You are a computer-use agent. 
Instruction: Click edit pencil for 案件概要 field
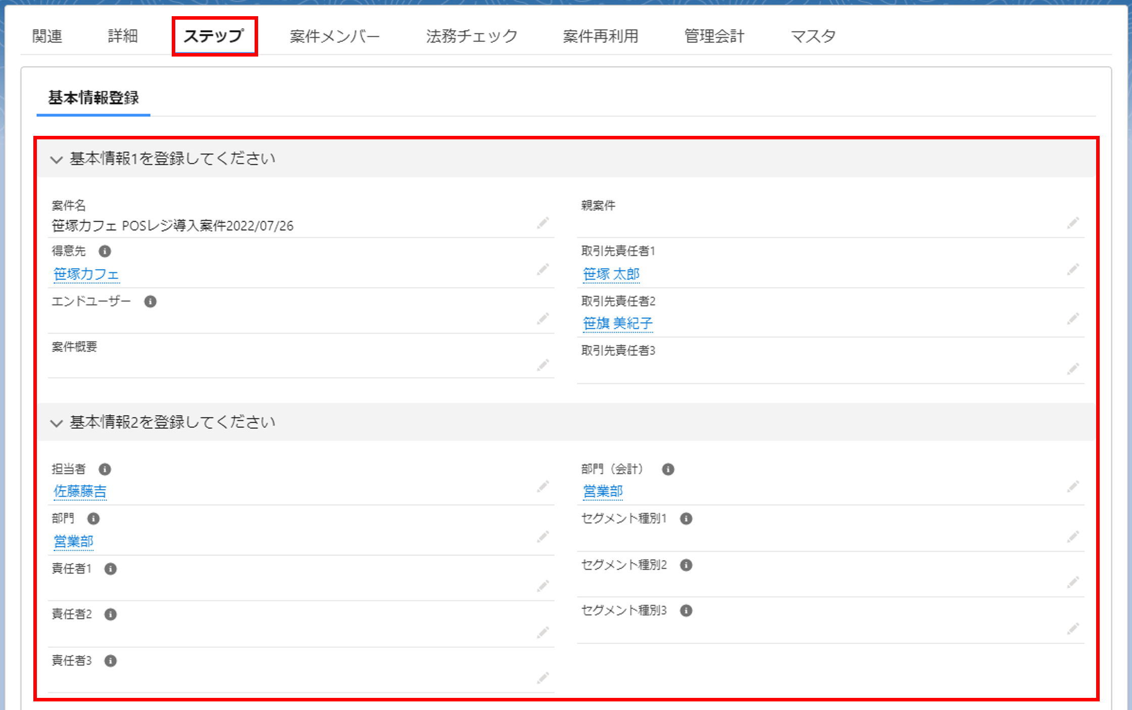click(543, 365)
